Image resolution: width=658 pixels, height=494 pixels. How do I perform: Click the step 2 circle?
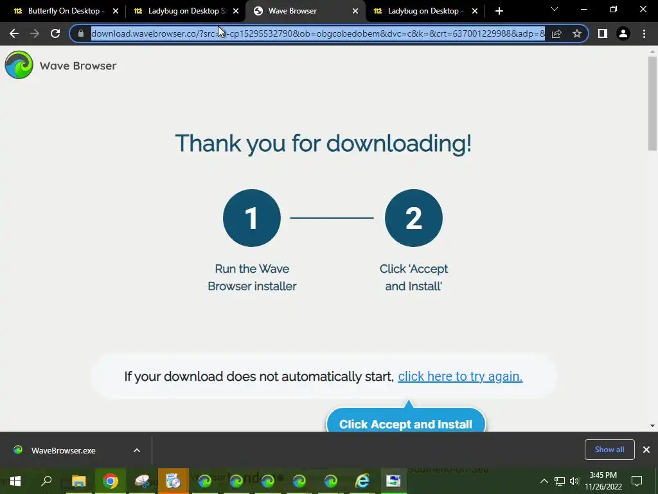tap(414, 218)
